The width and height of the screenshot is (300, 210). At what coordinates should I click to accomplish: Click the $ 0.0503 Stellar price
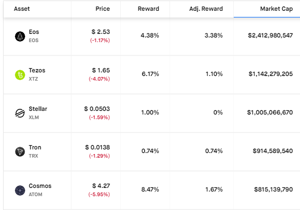point(97,109)
